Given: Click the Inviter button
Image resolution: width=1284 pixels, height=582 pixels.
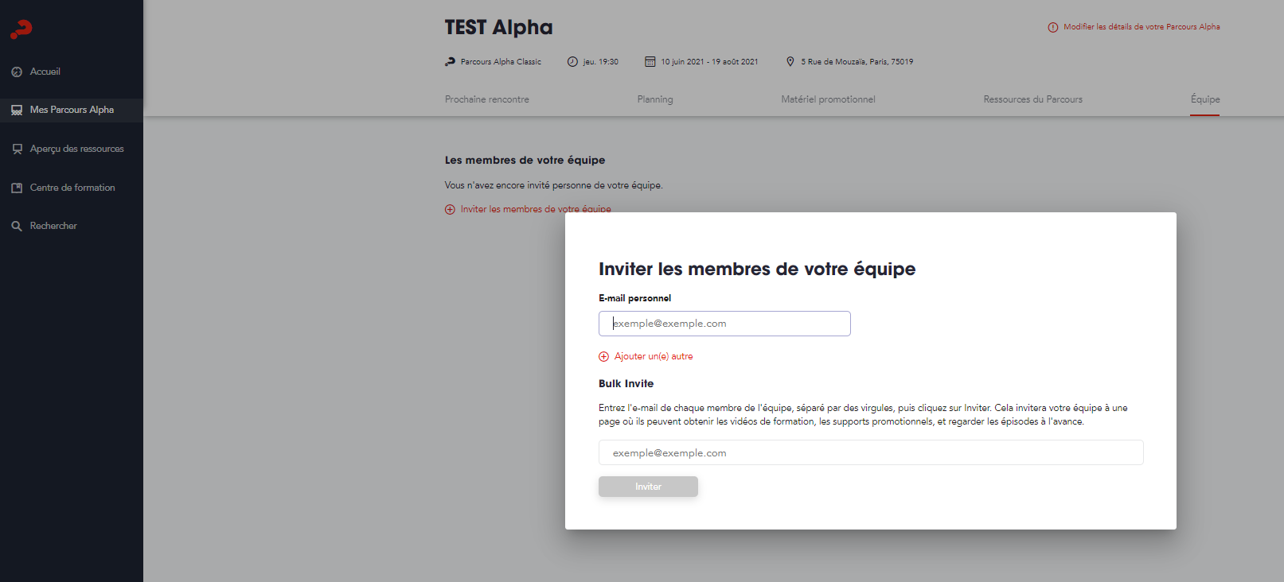Looking at the screenshot, I should [648, 487].
